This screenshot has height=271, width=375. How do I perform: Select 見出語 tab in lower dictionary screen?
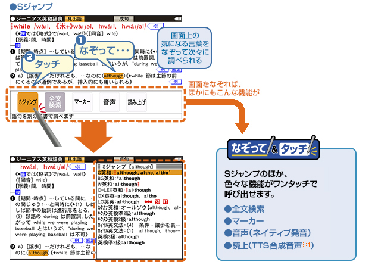click(74, 160)
